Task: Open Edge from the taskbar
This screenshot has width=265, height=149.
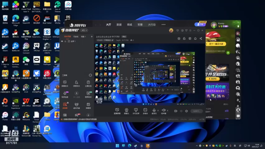Action: pyautogui.click(x=130, y=146)
